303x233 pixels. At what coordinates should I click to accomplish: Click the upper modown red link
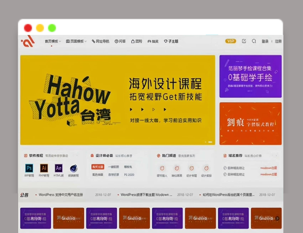click(269, 168)
